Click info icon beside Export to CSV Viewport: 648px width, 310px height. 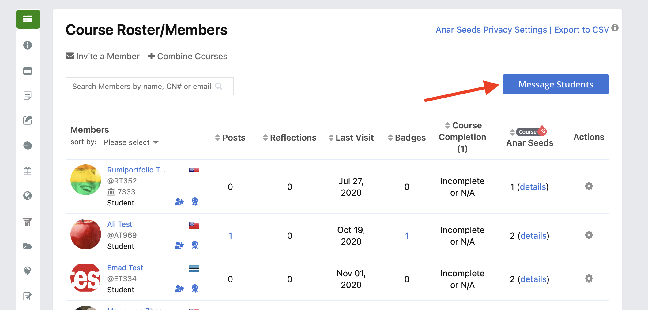click(x=615, y=28)
